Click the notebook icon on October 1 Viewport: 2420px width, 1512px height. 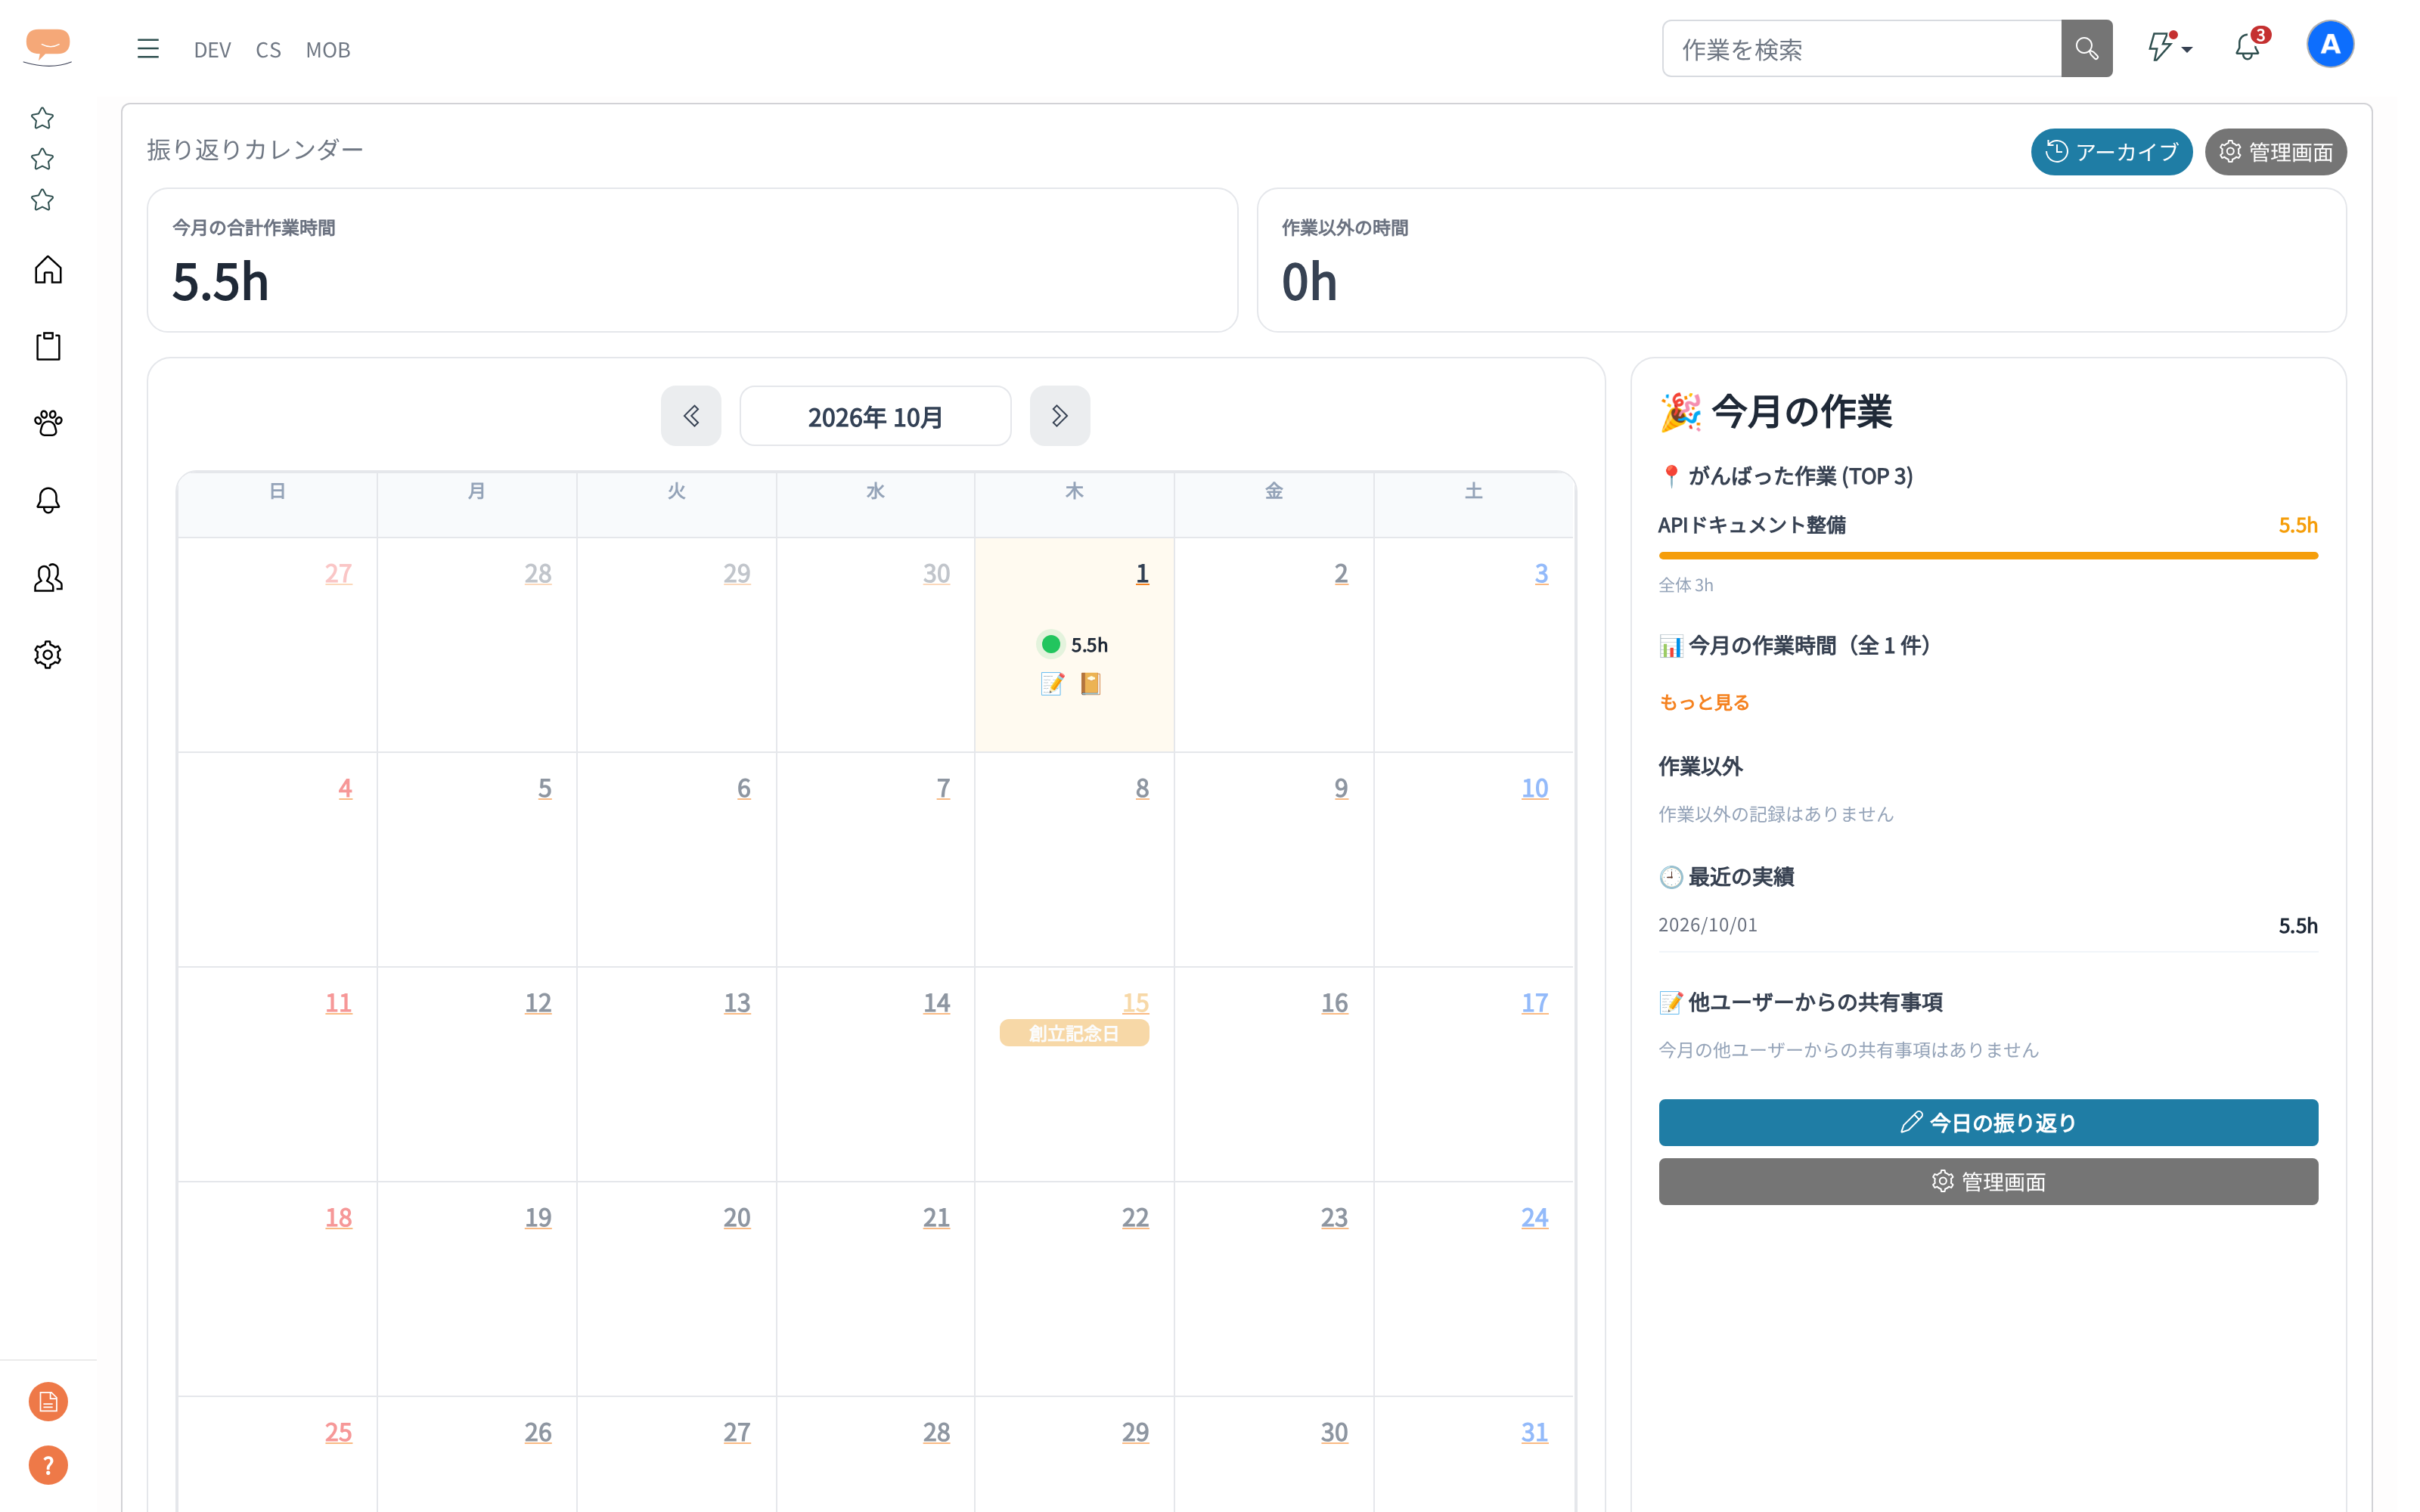[1090, 684]
